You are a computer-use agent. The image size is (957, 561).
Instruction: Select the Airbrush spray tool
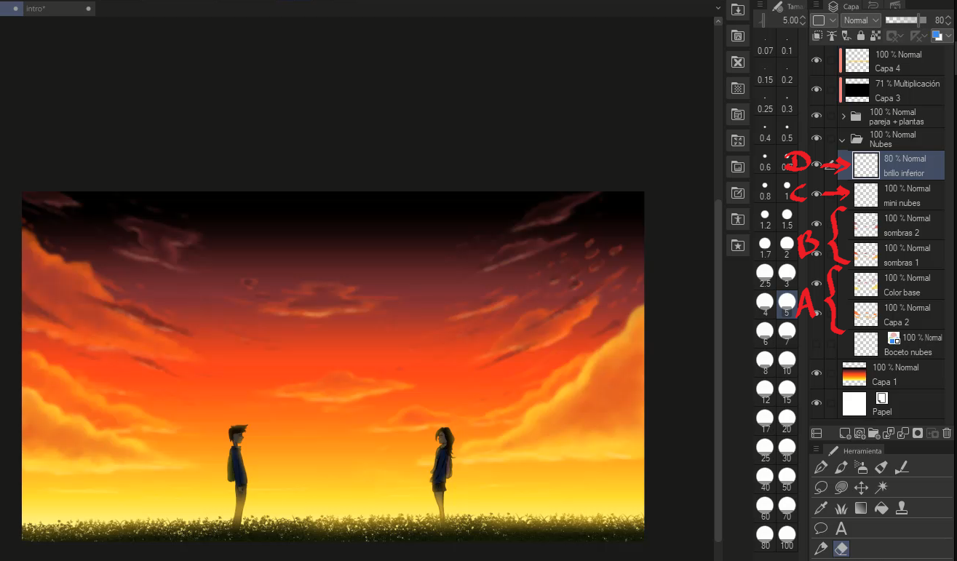(861, 467)
